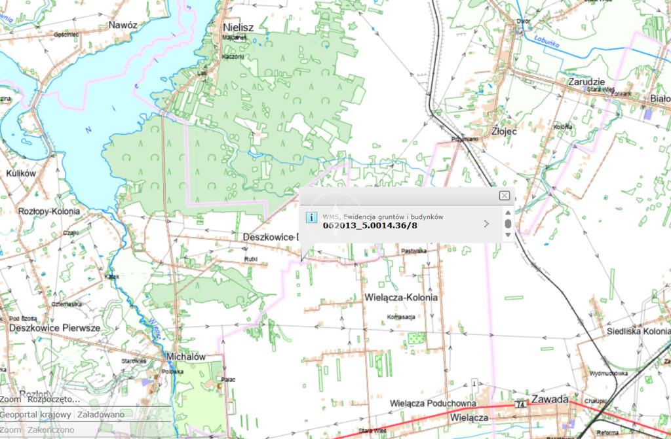The height and width of the screenshot is (439, 671).
Task: Click the Deszkowice Pierwsze label
Action: coord(55,328)
